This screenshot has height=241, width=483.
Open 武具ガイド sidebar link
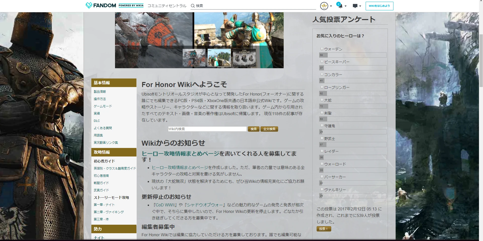pyautogui.click(x=101, y=190)
